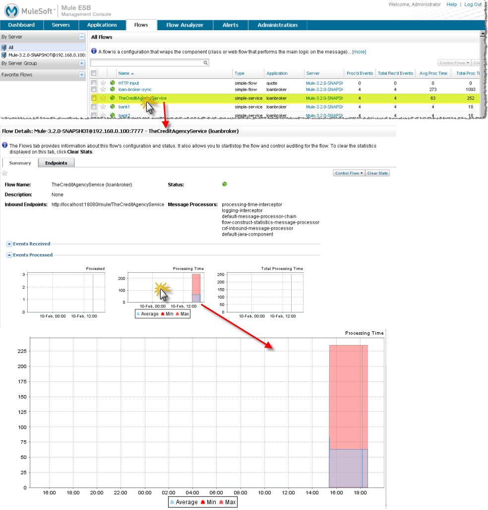Switch to the Endpoints tab
Image resolution: width=488 pixels, height=510 pixels.
point(56,163)
